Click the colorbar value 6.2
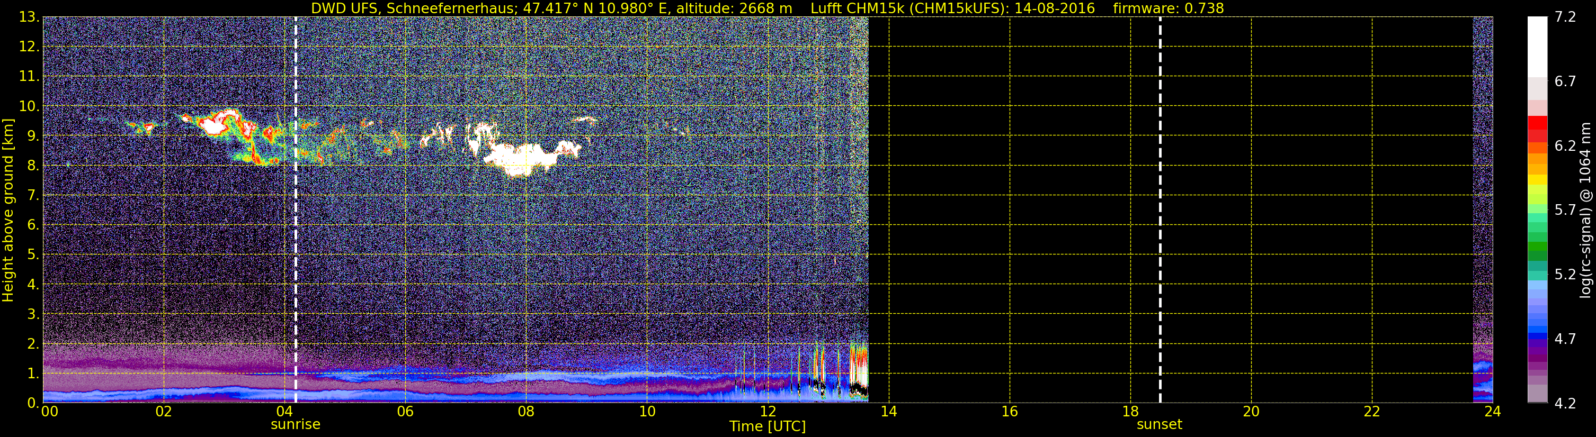 click(1565, 146)
